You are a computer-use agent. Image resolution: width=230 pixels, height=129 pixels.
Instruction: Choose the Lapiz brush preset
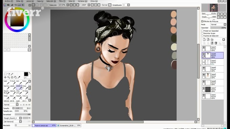(x=6, y=82)
